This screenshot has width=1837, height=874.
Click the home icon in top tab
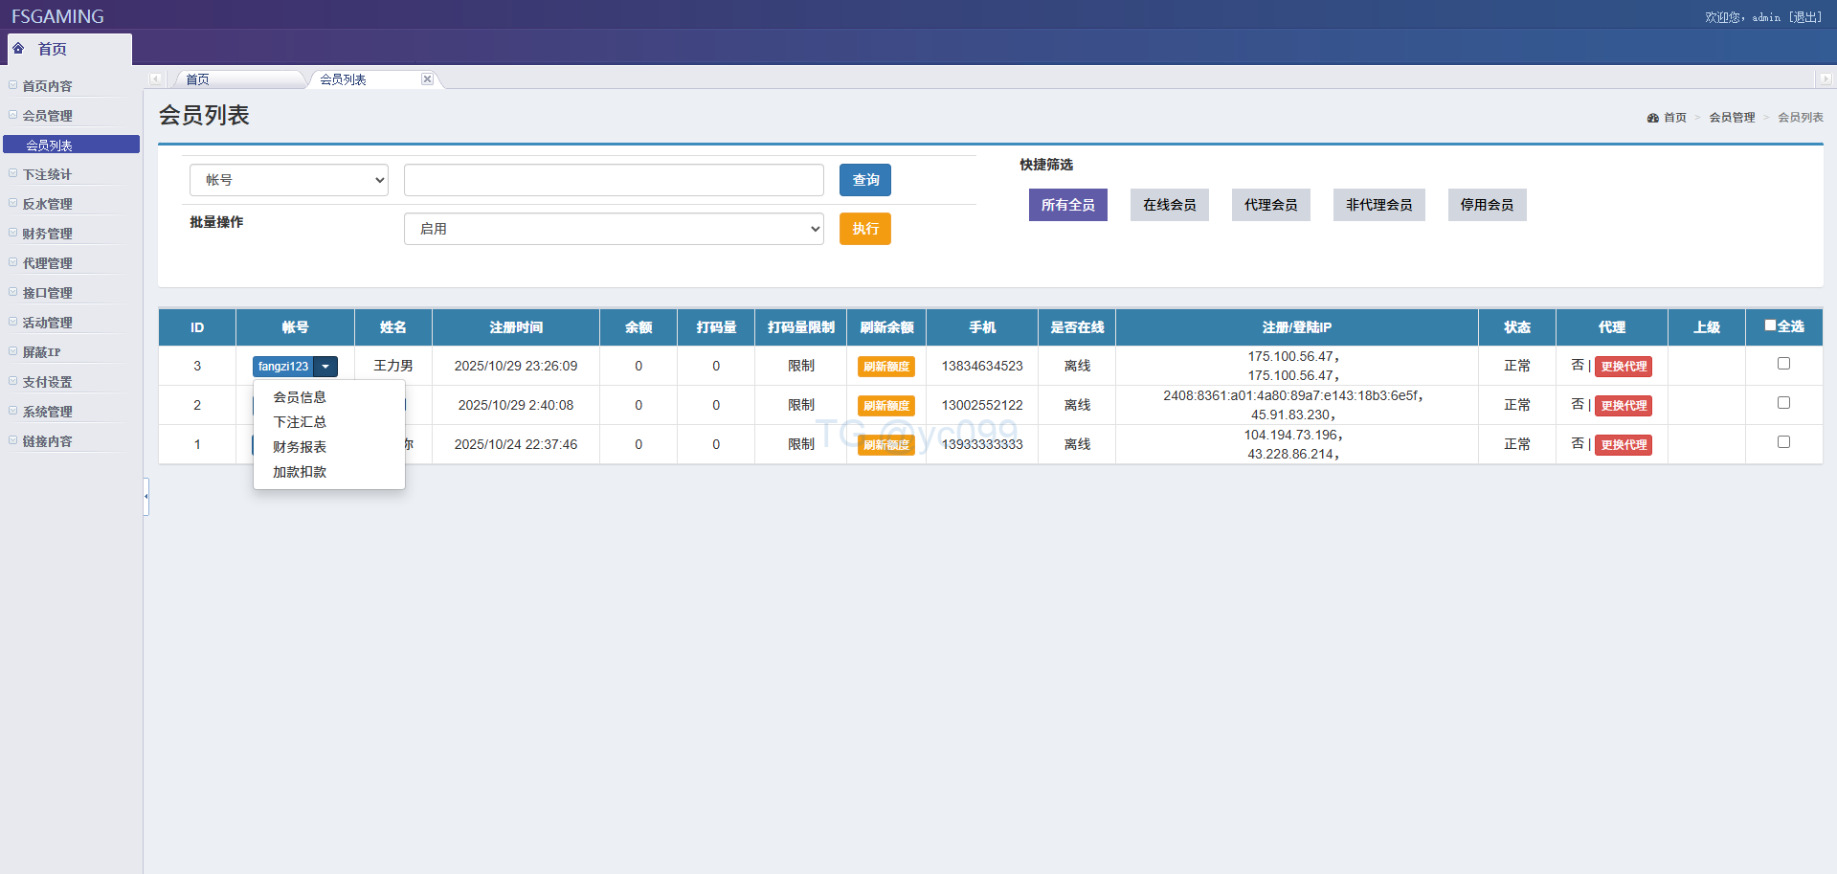coord(18,49)
